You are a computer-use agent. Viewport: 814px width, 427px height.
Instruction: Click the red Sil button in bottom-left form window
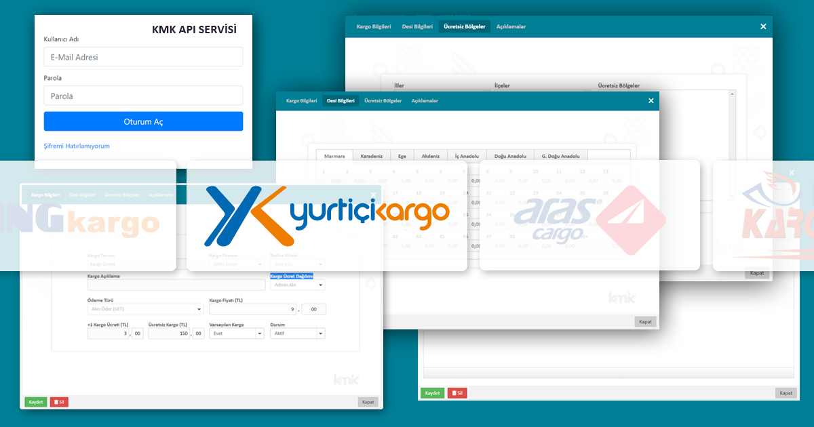pos(59,402)
